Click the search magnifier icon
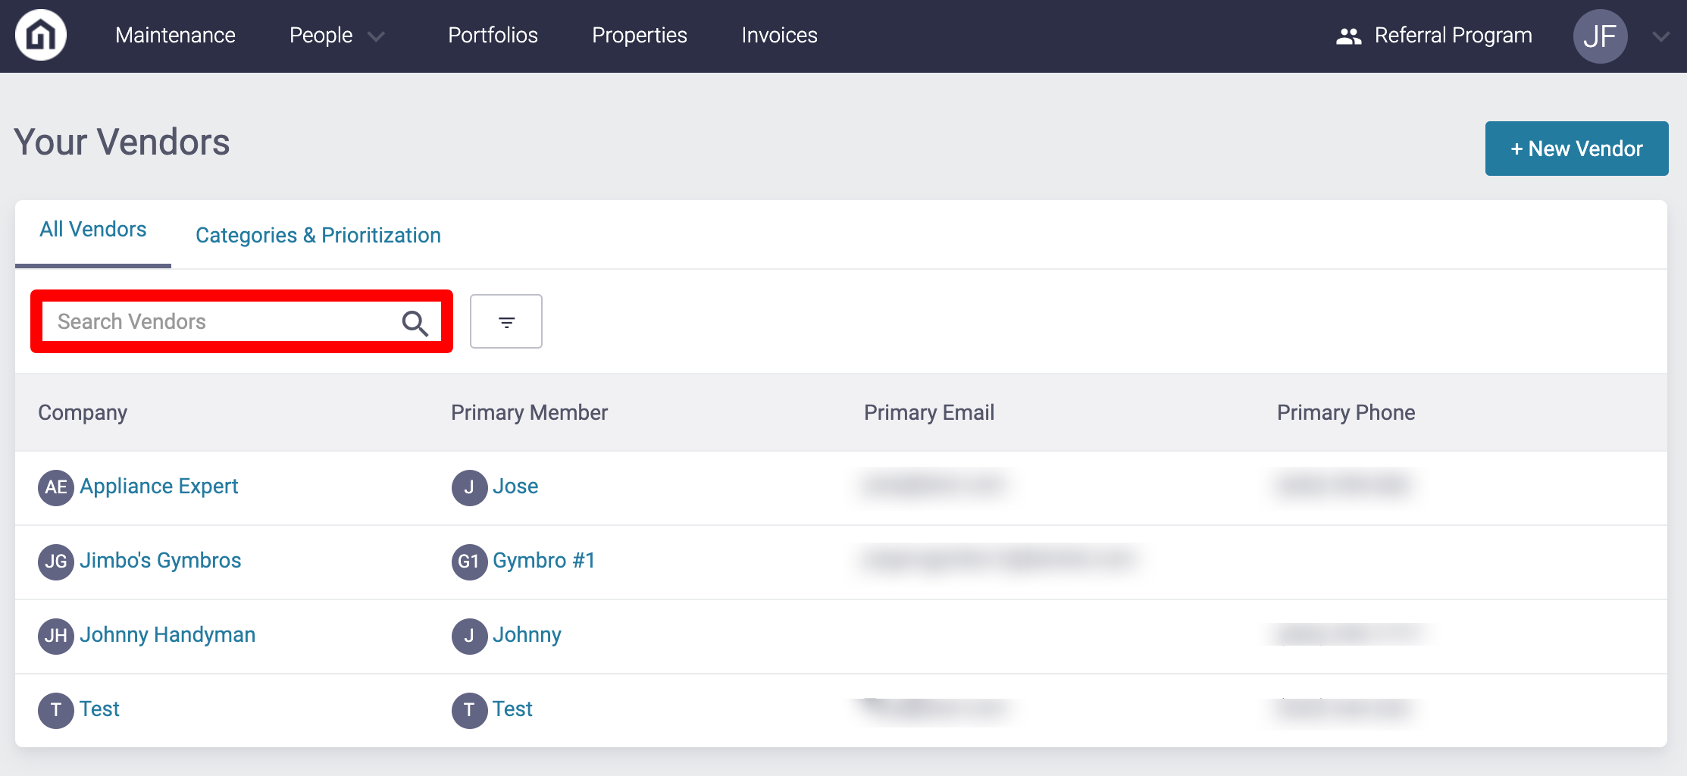The height and width of the screenshot is (776, 1687). click(x=415, y=321)
